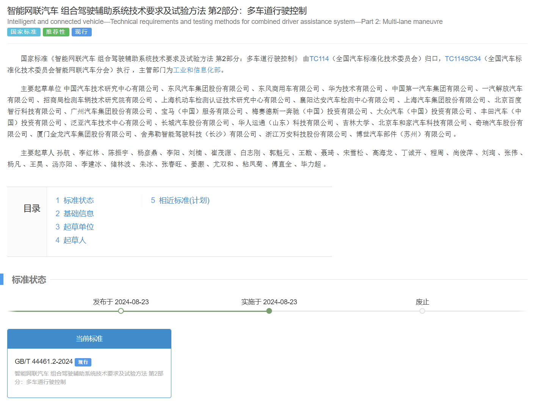Click the 标准状态 section heading
Screen dimensions: 533x401
pos(29,280)
